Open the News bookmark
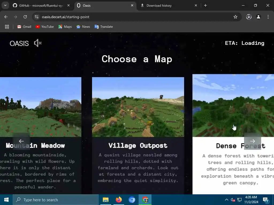 click(83, 27)
